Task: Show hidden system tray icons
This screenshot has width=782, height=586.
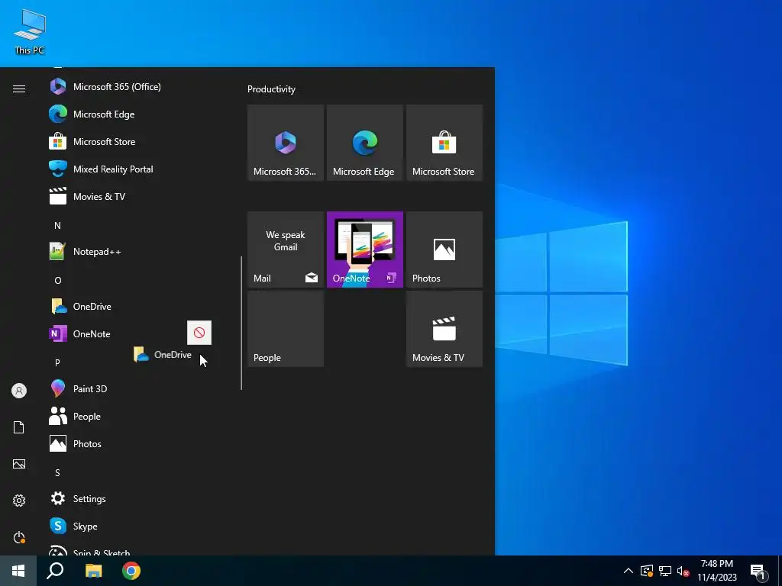Action: (629, 571)
